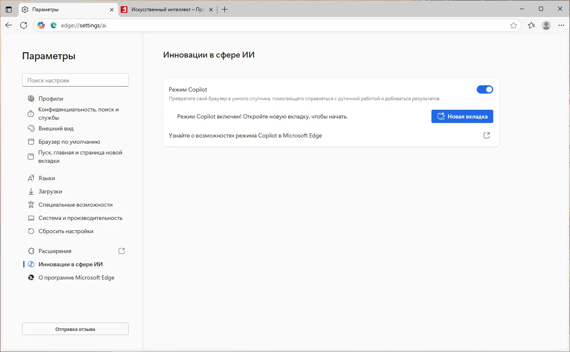This screenshot has height=352, width=570.
Task: Click the privacy lock icon in sidebar
Action: click(x=31, y=113)
